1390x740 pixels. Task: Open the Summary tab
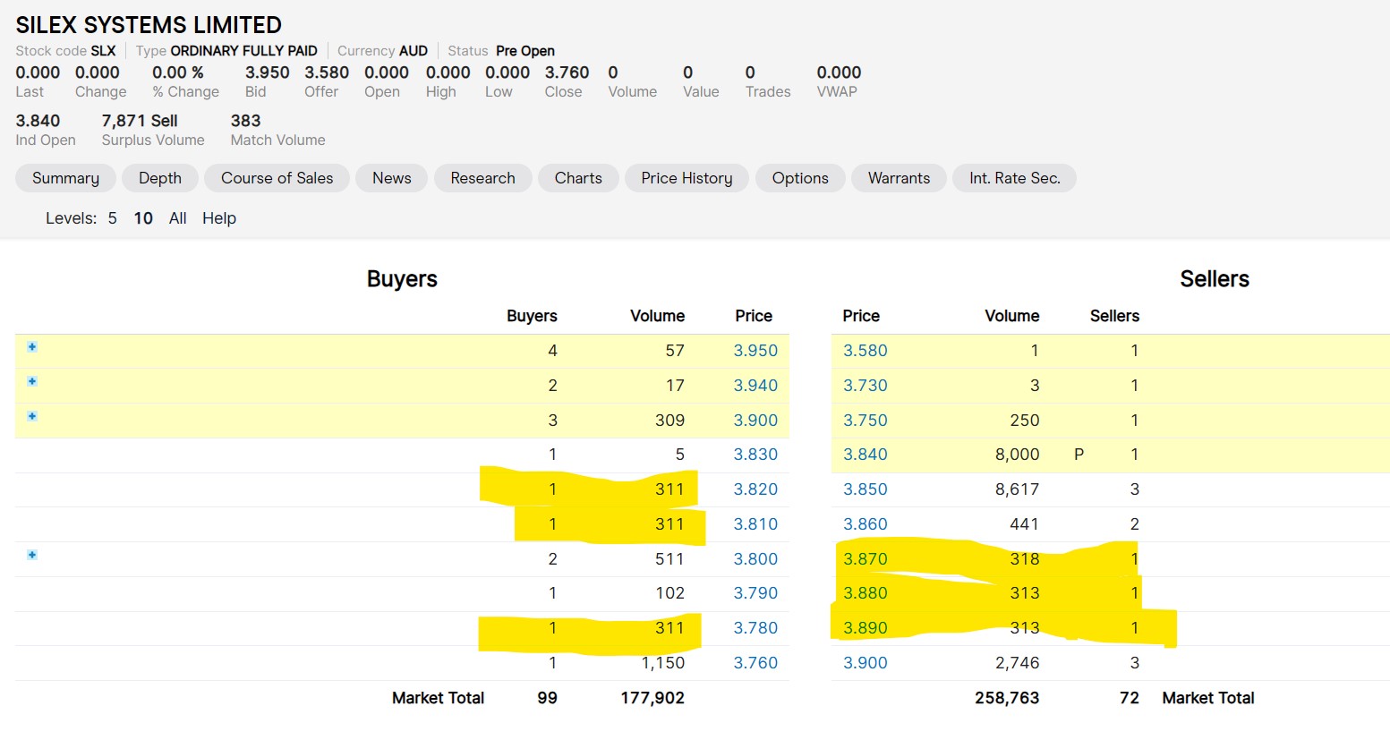coord(65,178)
